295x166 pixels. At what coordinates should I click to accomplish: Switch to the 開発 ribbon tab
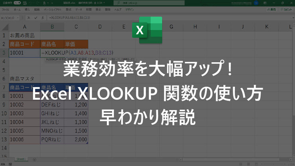(108, 10)
